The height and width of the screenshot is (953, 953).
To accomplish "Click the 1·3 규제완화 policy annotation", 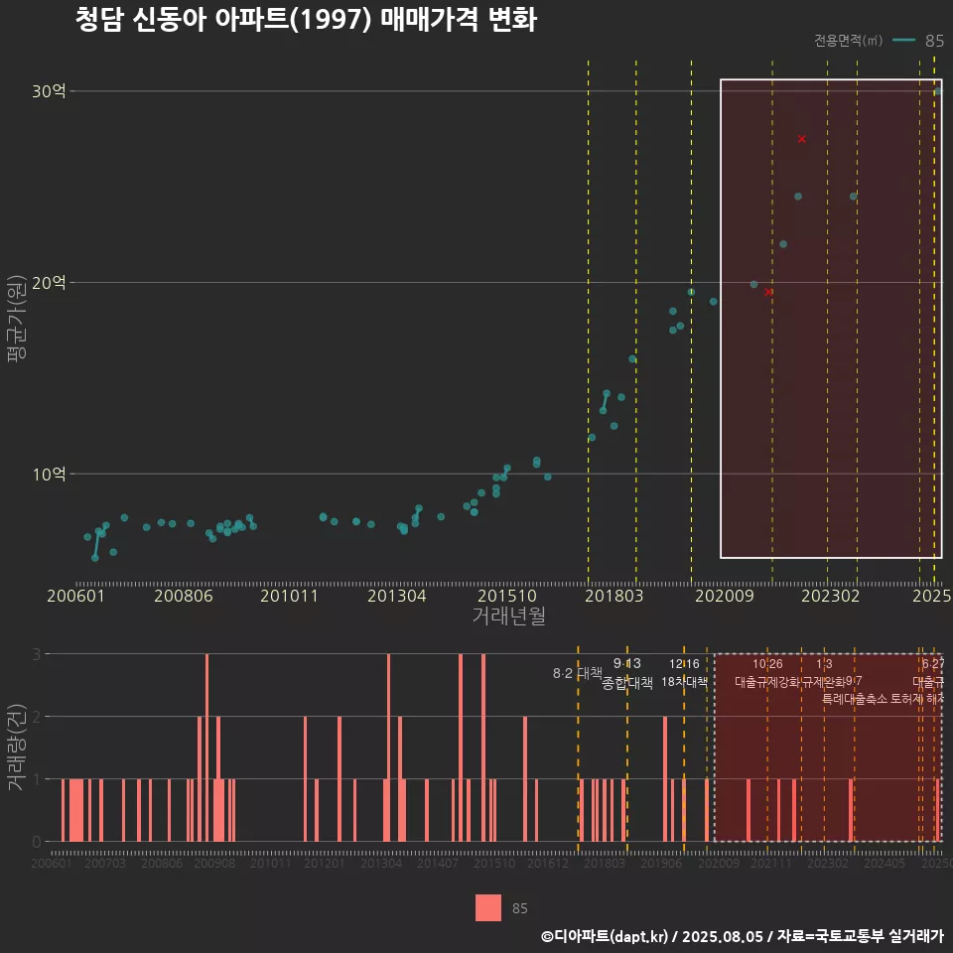I will 824,673.
